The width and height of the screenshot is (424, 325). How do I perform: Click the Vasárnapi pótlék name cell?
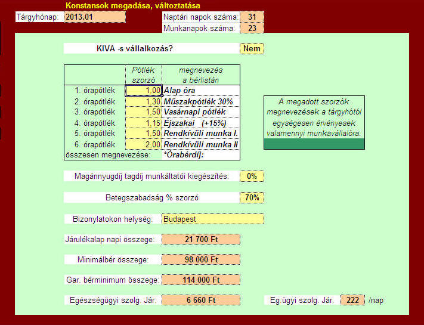[x=201, y=112]
